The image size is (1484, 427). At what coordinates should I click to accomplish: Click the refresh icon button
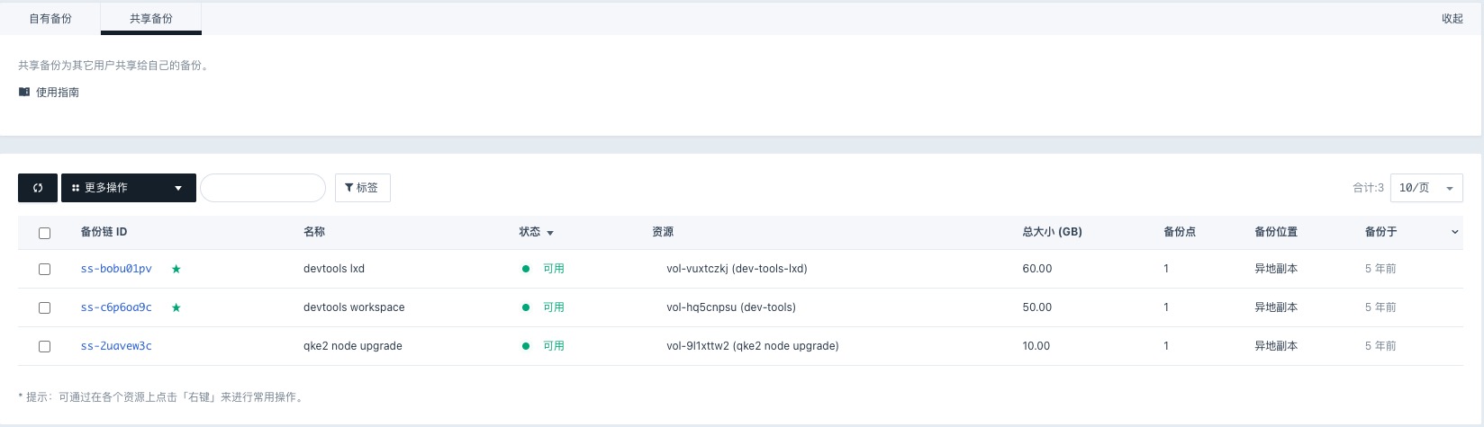tap(38, 188)
